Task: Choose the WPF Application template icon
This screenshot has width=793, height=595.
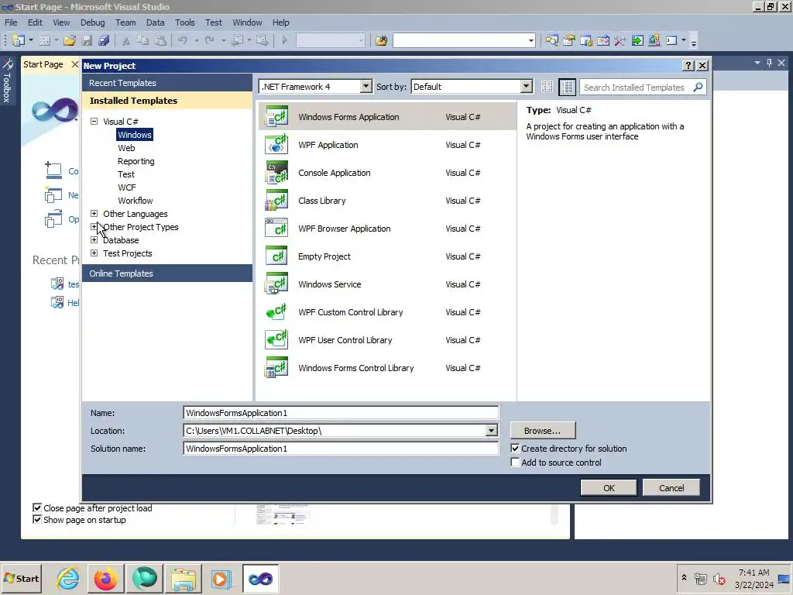Action: point(276,145)
